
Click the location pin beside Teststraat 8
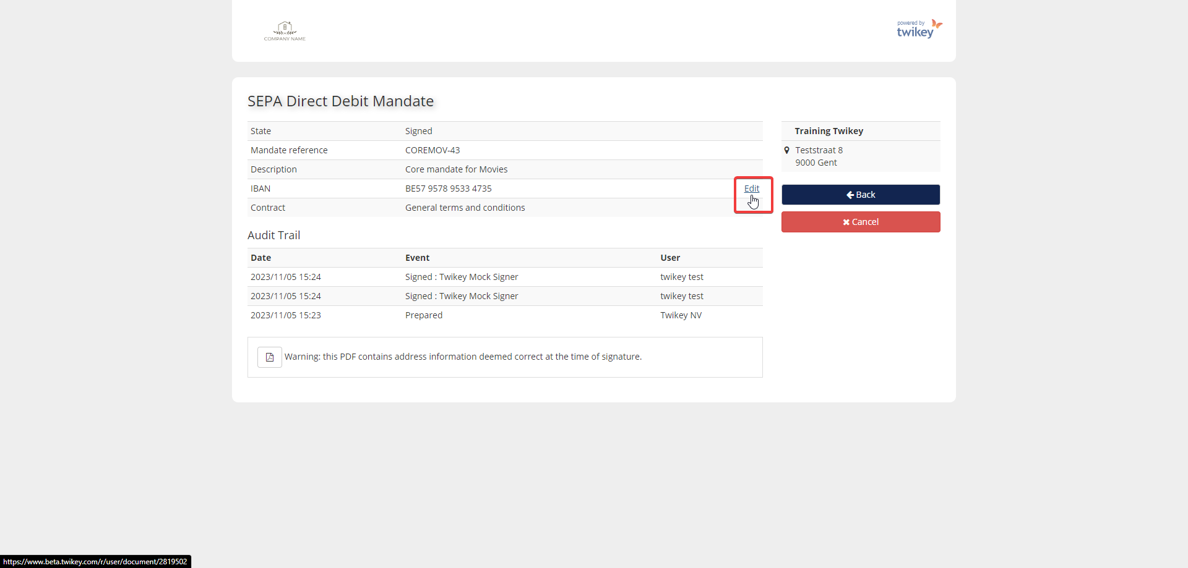pyautogui.click(x=786, y=150)
